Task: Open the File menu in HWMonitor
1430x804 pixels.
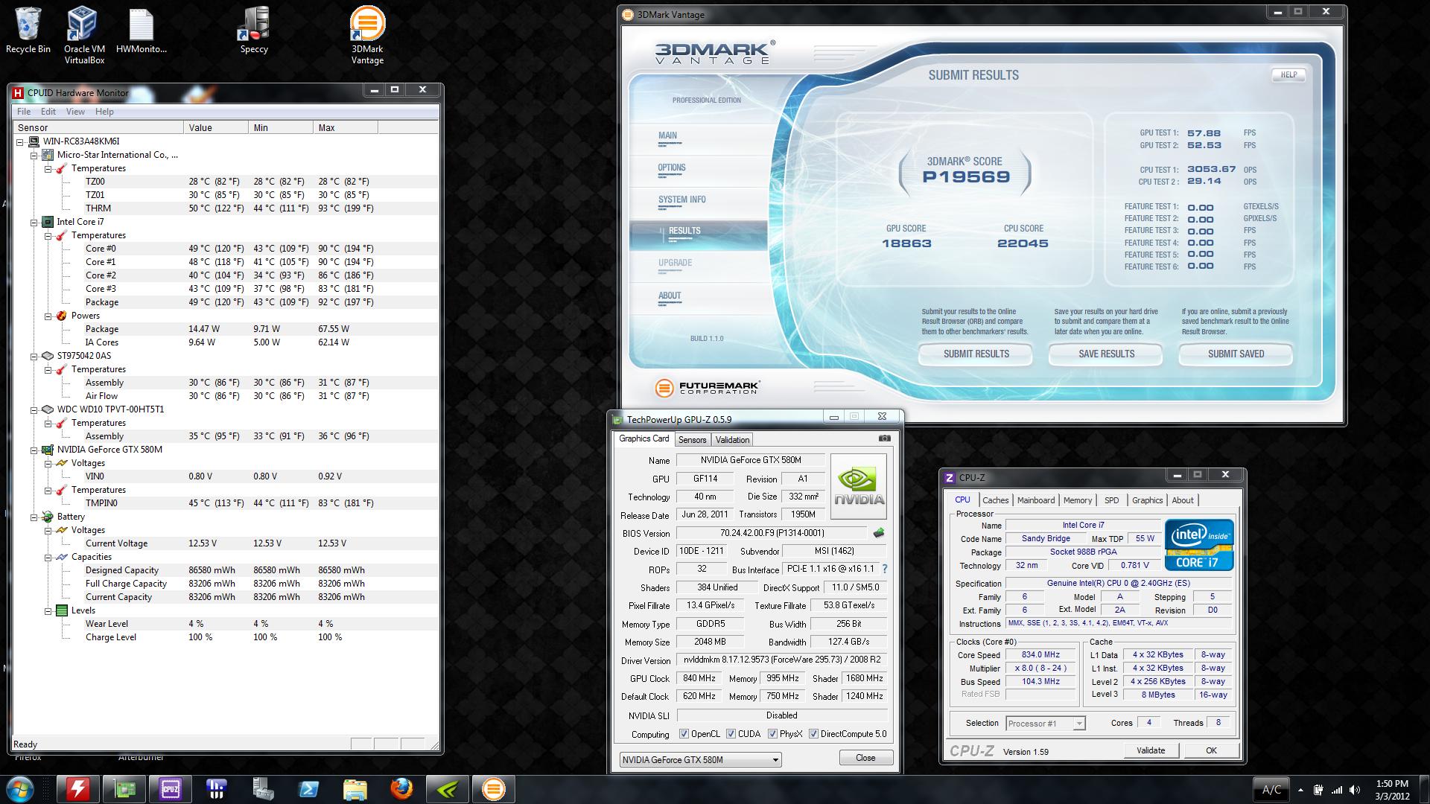Action: [24, 112]
